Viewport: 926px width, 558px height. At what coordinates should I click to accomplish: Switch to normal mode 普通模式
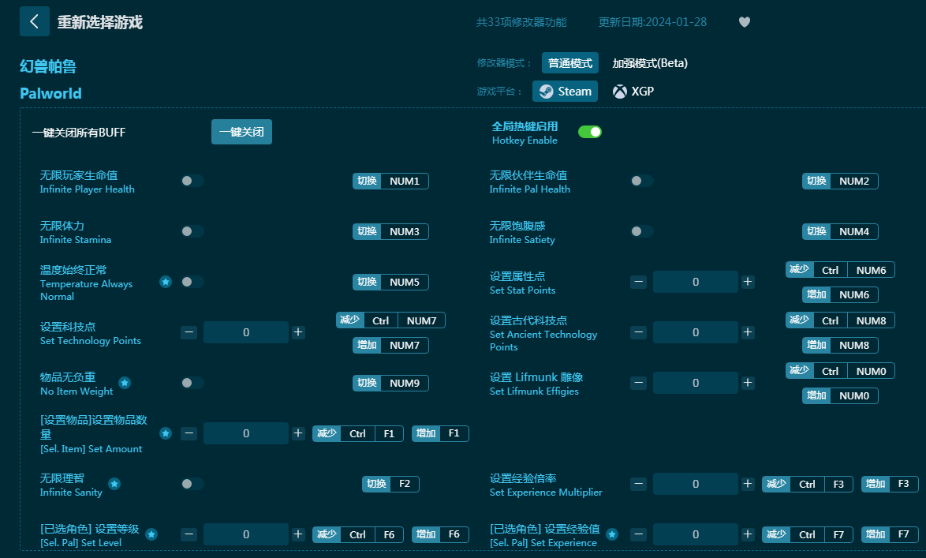[570, 63]
